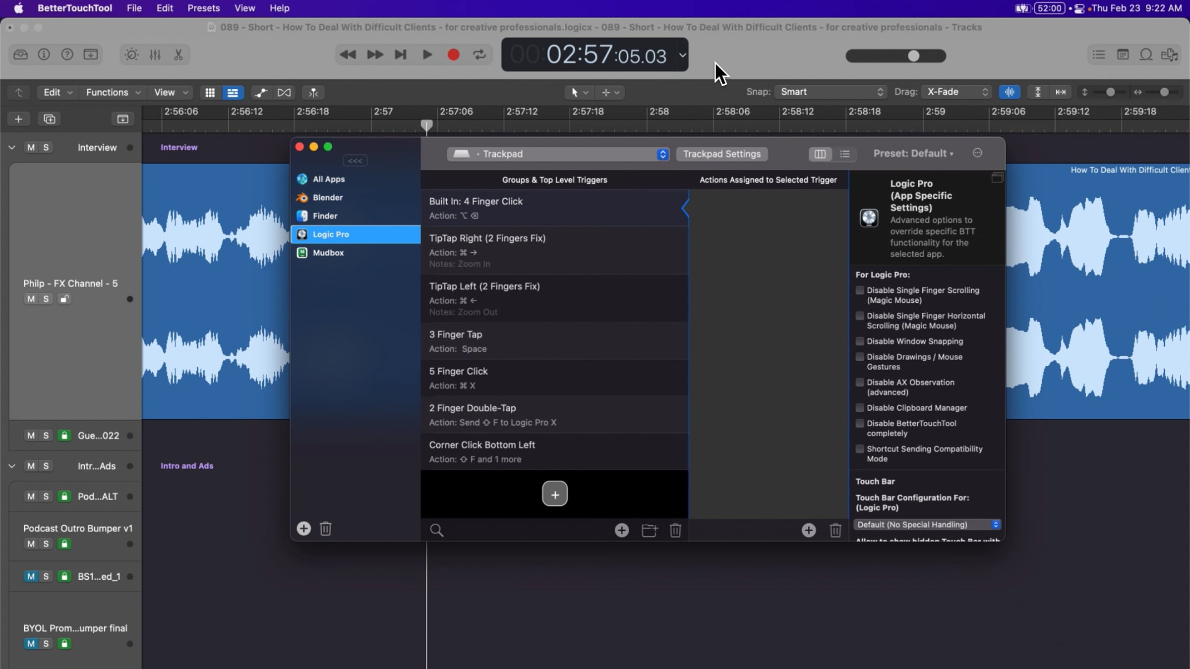Adjust the master volume slider knob
The height and width of the screenshot is (669, 1190).
pyautogui.click(x=913, y=56)
